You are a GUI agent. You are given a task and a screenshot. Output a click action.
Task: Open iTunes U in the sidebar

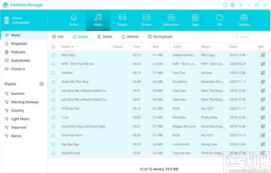[x=24, y=69]
